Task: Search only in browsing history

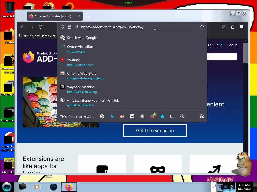Action: point(182,116)
